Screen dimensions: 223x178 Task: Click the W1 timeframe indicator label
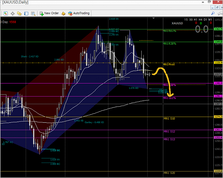[210, 20]
